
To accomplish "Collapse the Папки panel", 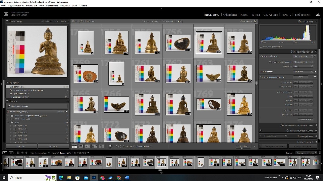I will [7, 101].
